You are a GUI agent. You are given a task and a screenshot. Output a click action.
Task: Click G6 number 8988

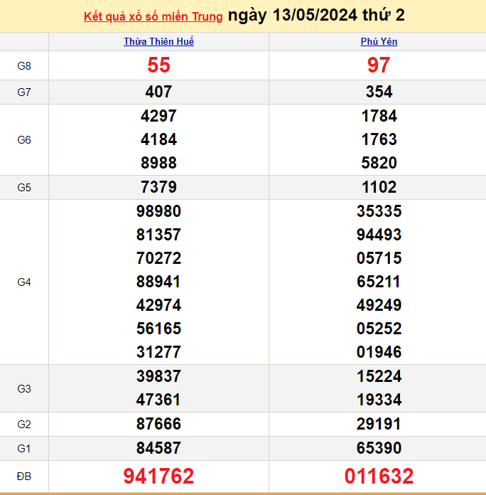tap(158, 163)
